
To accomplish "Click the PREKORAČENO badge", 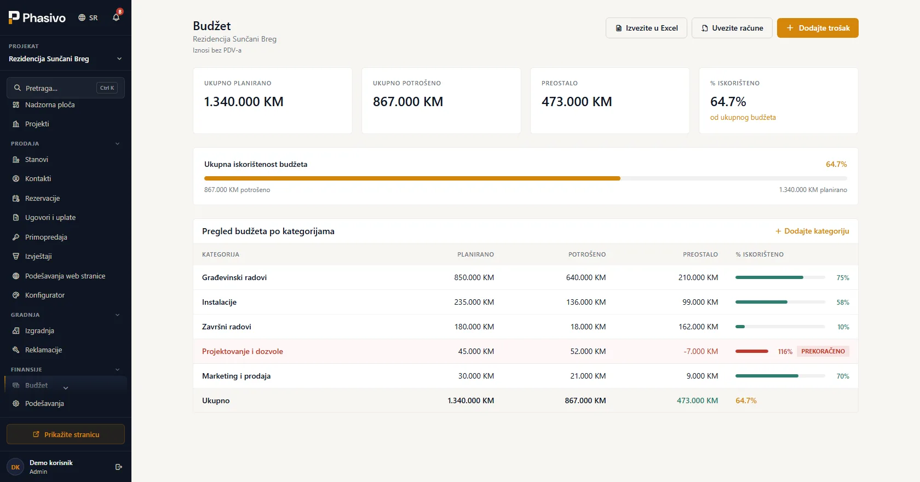I will 823,351.
